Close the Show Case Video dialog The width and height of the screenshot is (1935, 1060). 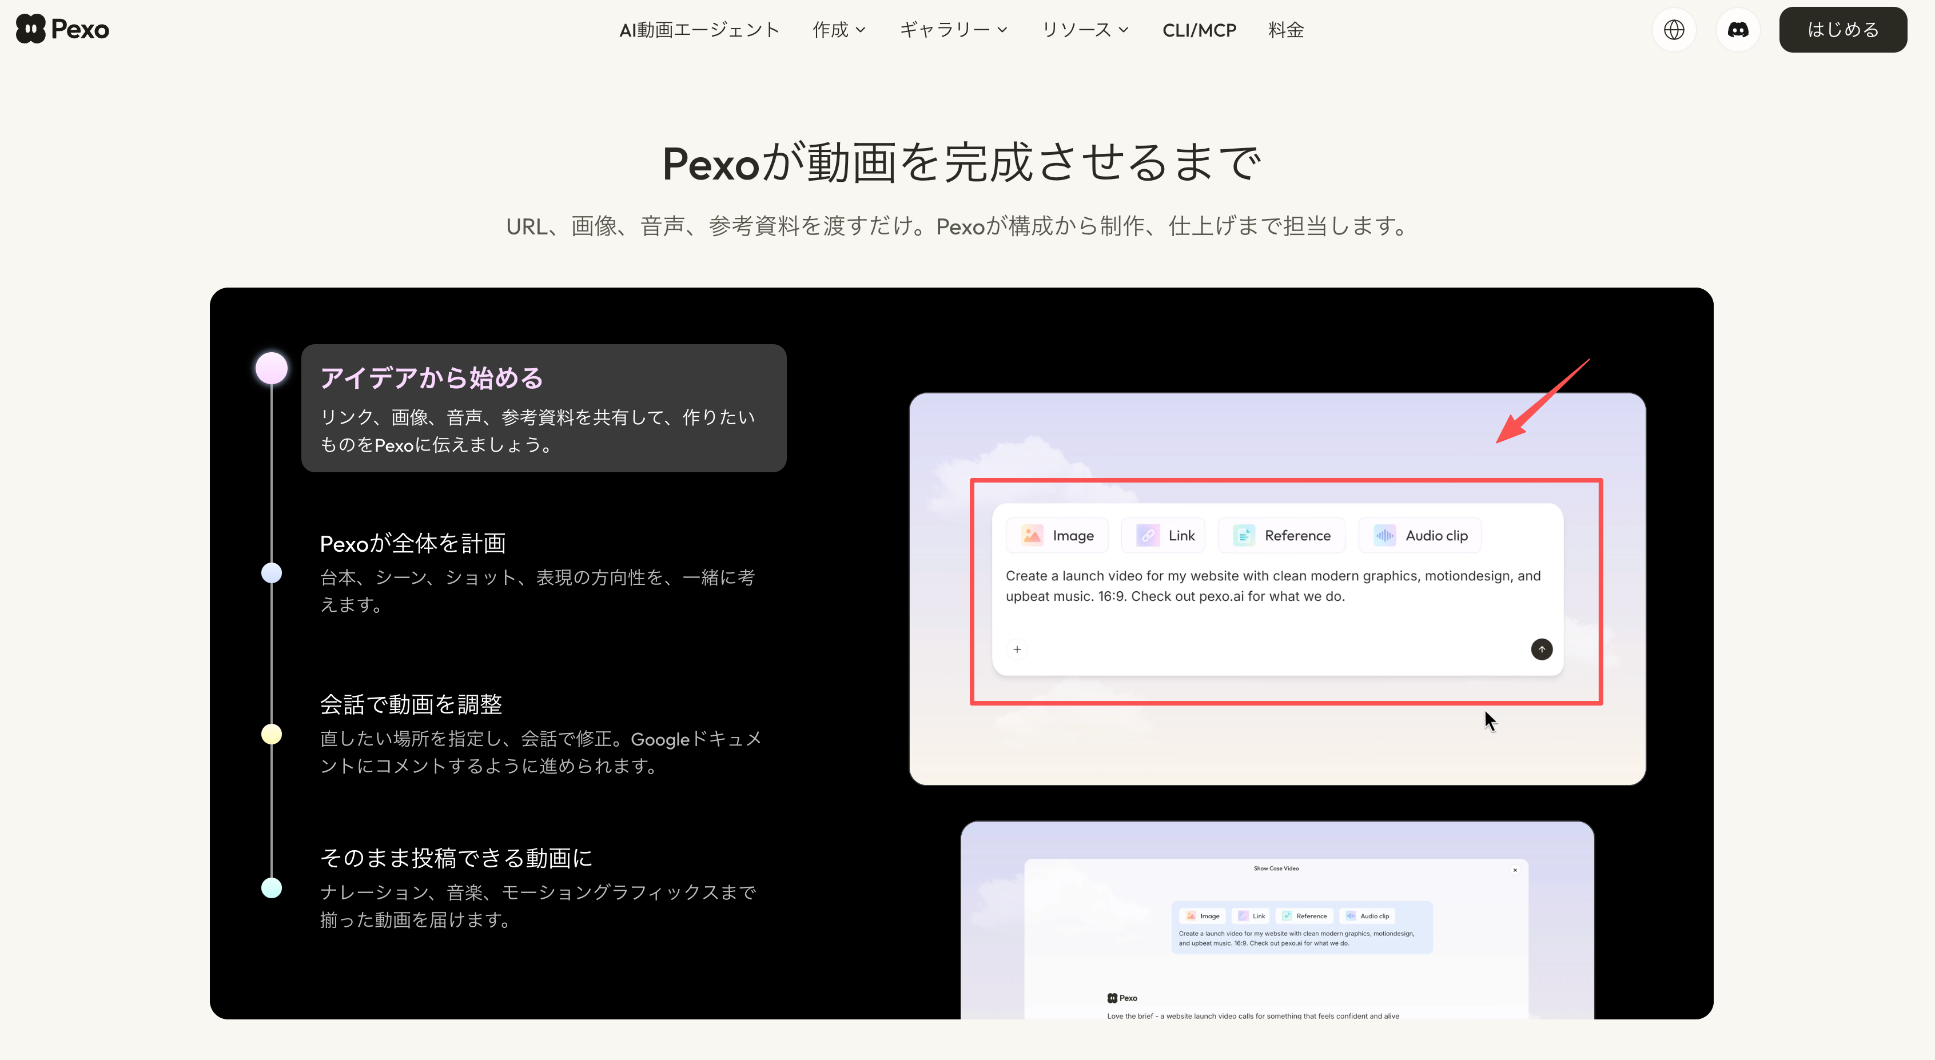(x=1515, y=870)
